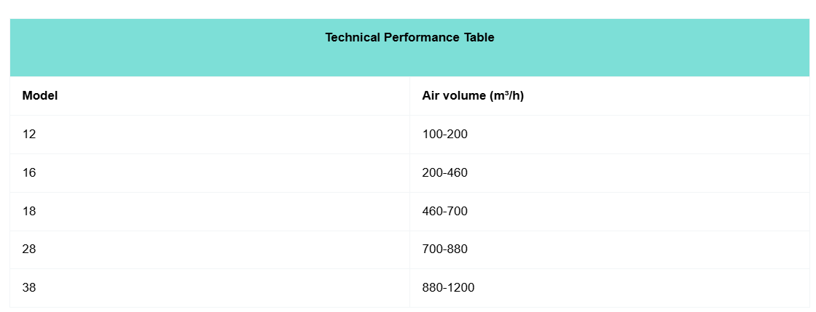The image size is (816, 312).
Task: Click the 100-200 air volume value
Action: click(444, 135)
